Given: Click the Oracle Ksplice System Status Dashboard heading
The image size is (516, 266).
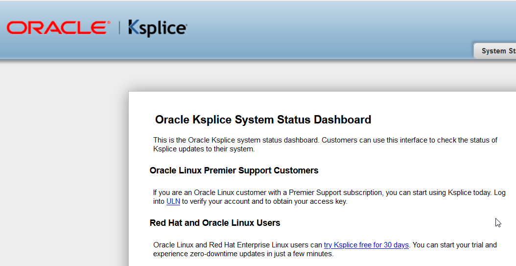Looking at the screenshot, I should coord(263,120).
